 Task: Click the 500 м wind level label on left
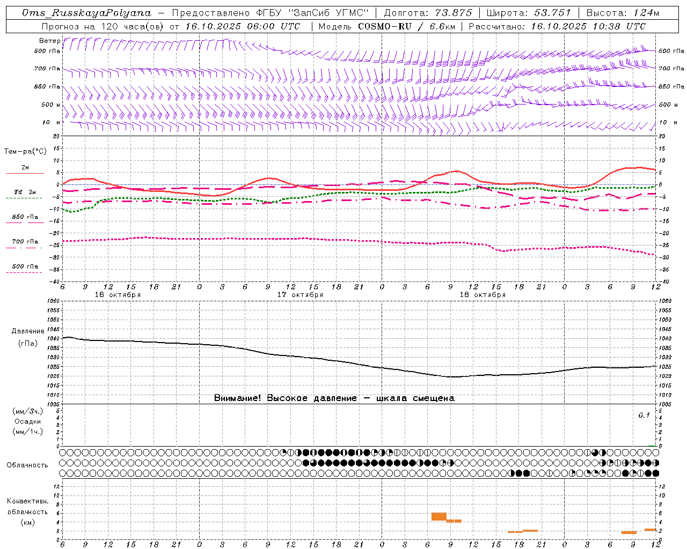click(51, 105)
